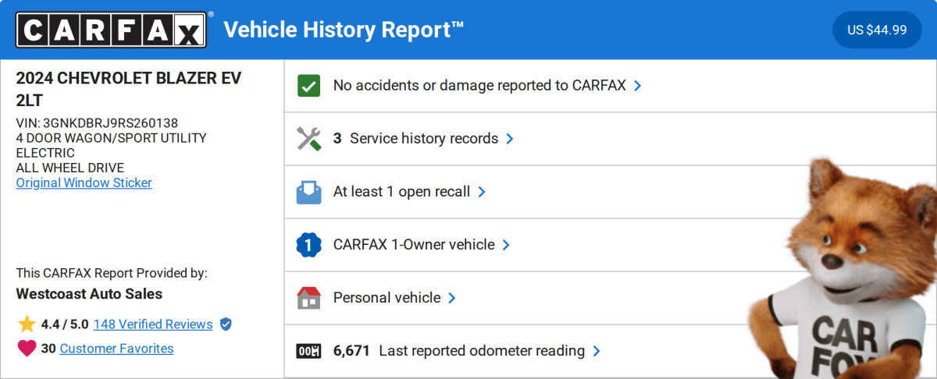Click the CARFAX logo in header
Image resolution: width=937 pixels, height=379 pixels.
[x=112, y=30]
